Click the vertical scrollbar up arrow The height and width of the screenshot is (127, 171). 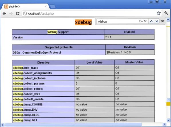coord(168,20)
